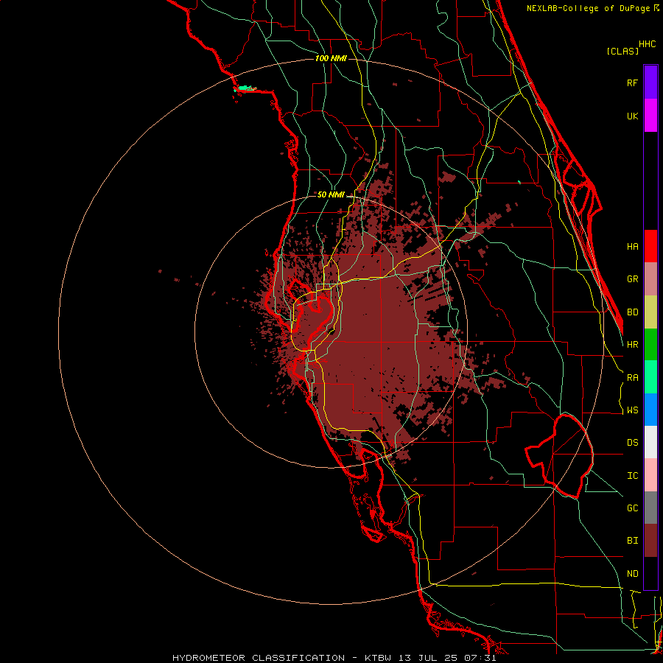Select the BD yellow legend block
Image resolution: width=663 pixels, height=663 pixels.
(650, 312)
